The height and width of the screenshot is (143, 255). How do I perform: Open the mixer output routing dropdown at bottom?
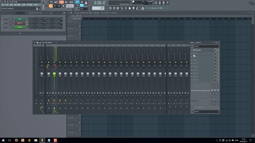[x=206, y=112]
